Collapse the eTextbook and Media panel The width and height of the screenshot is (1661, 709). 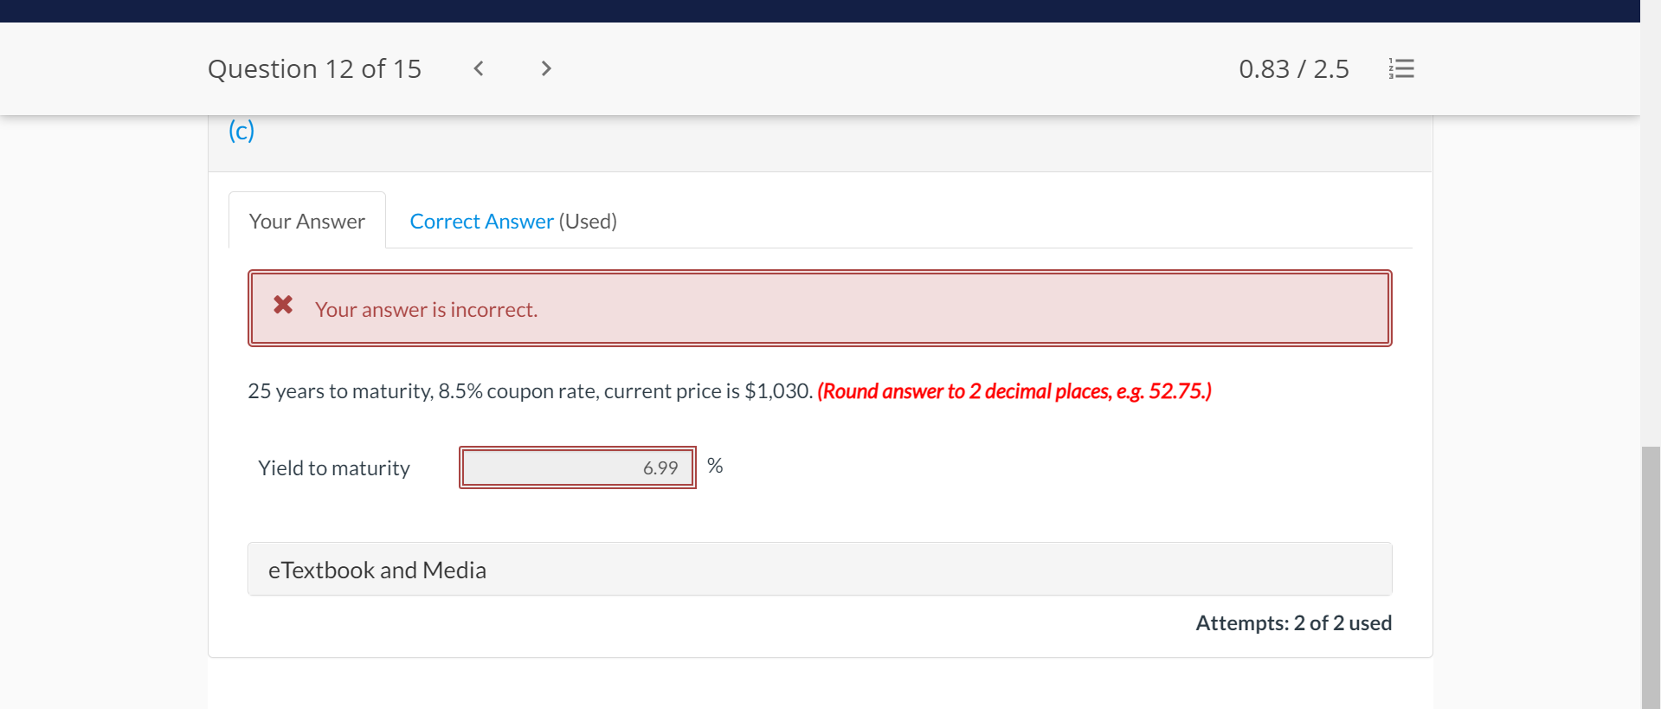pyautogui.click(x=377, y=570)
